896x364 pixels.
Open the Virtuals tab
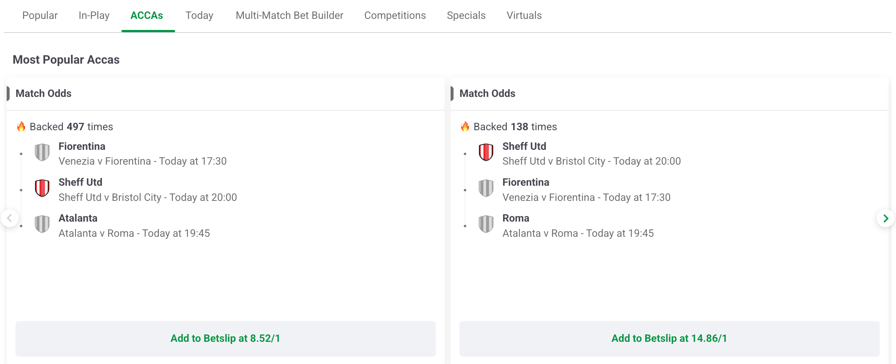coord(524,16)
